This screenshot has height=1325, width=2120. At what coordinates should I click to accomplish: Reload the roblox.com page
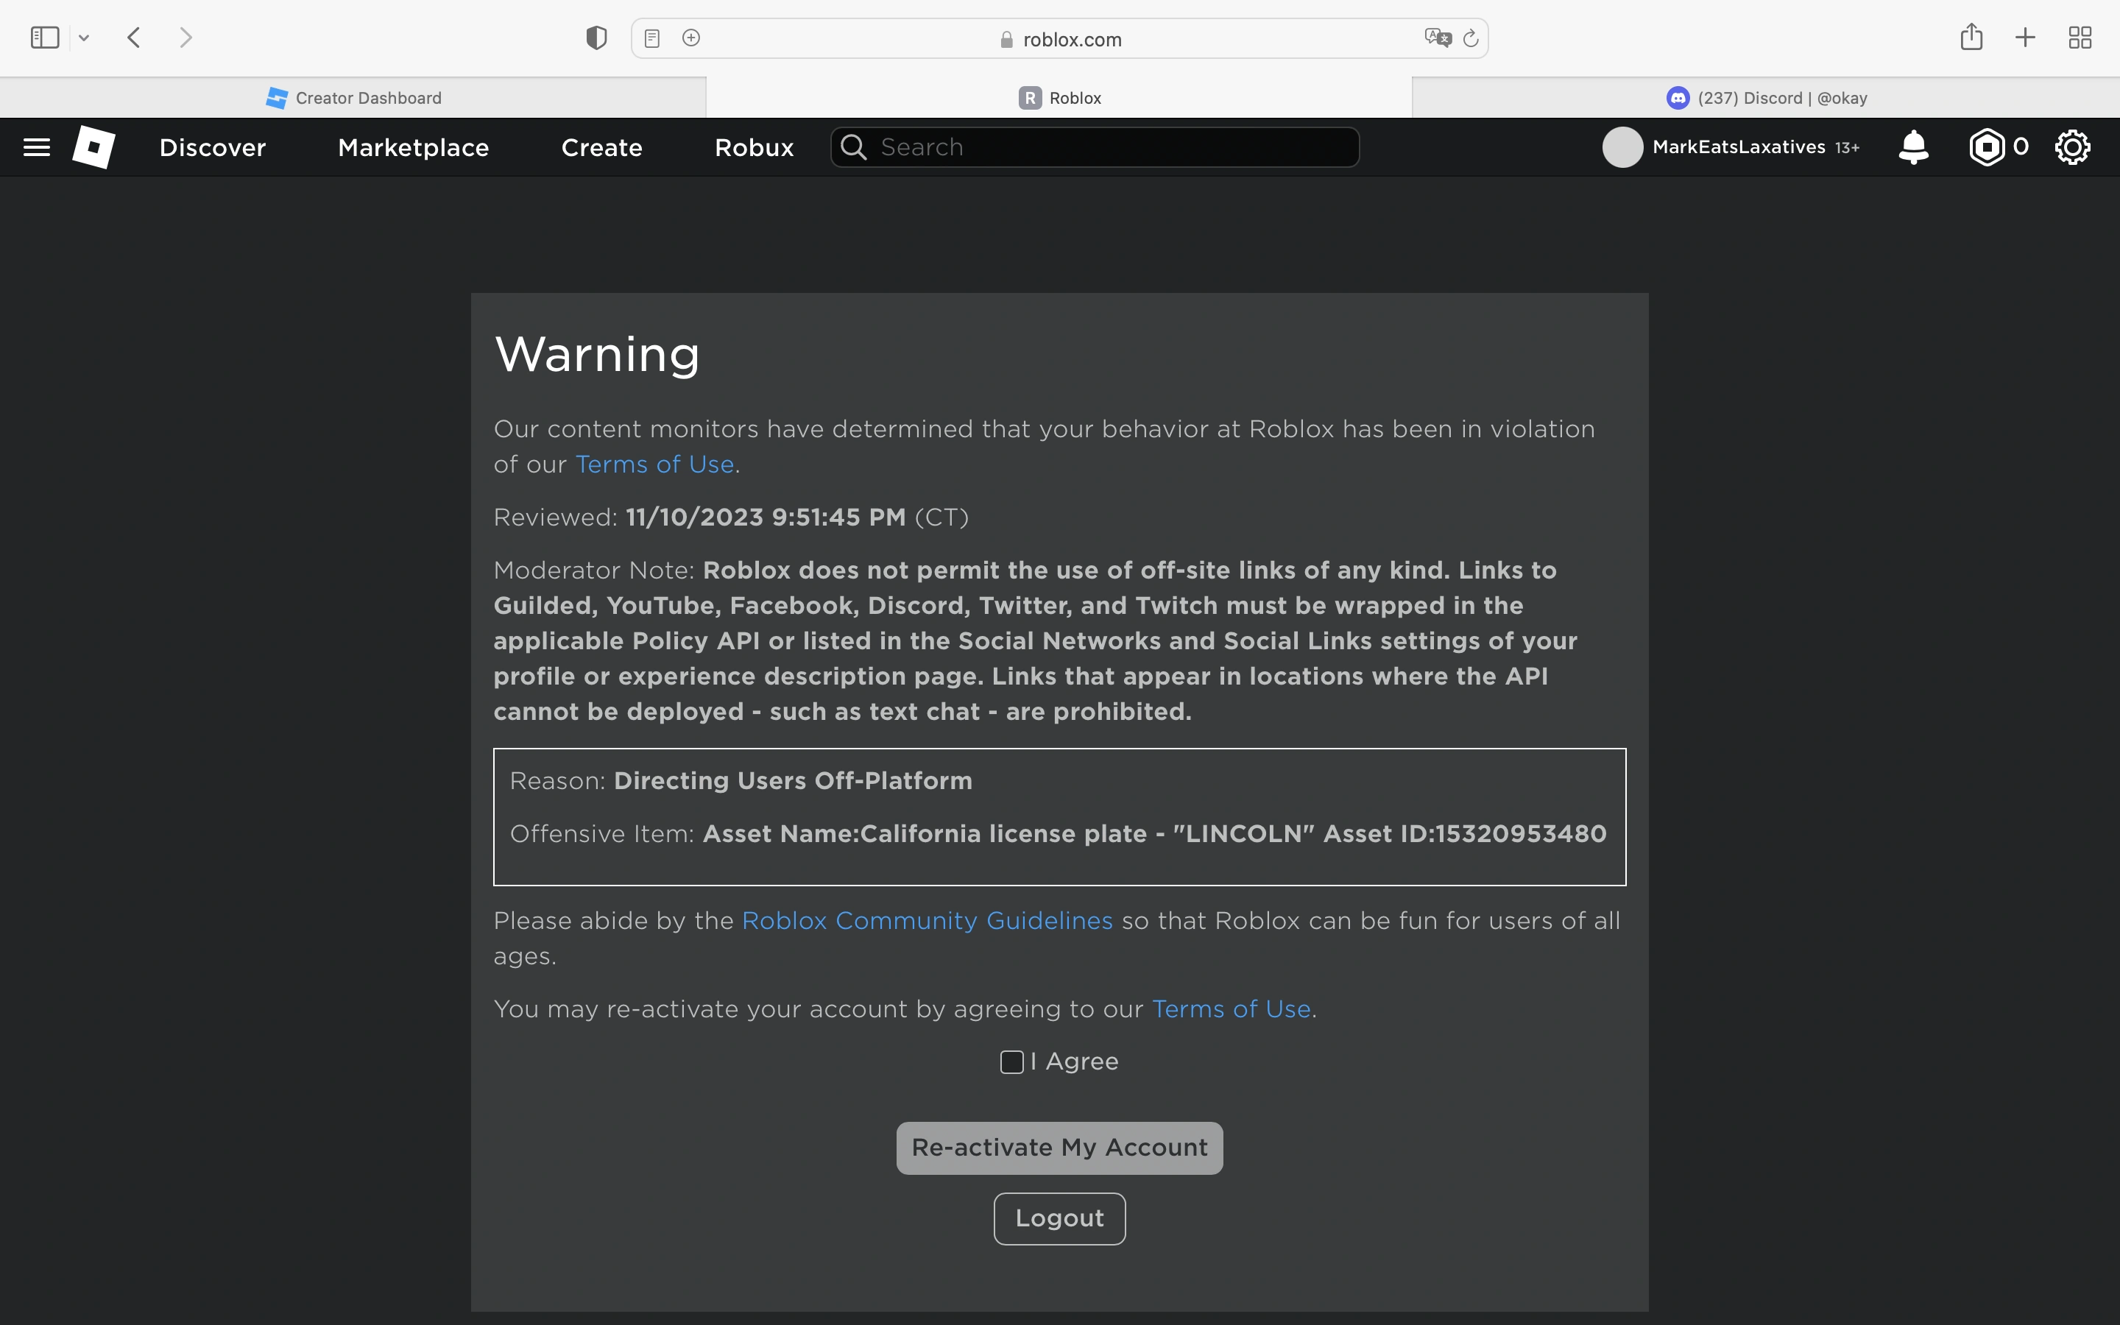pyautogui.click(x=1471, y=38)
